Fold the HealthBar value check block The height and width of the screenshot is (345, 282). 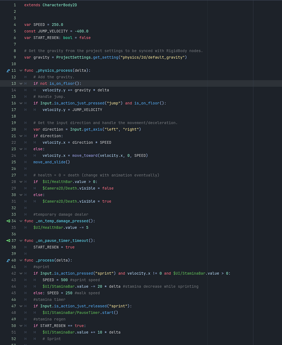tap(21, 182)
